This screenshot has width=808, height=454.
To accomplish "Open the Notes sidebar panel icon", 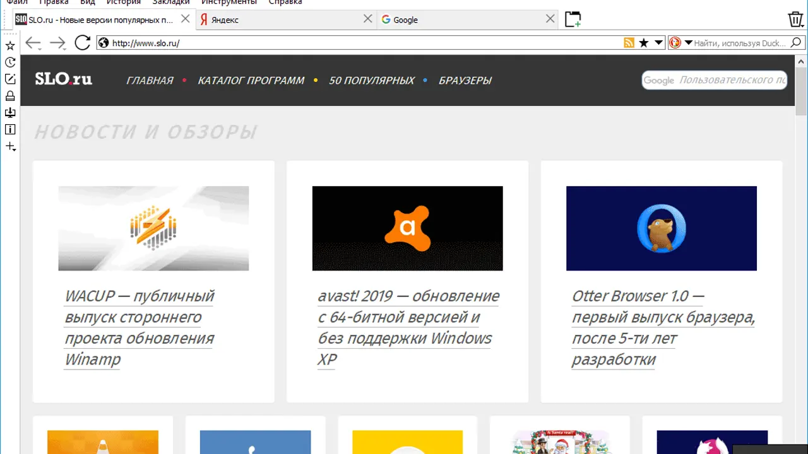I will [10, 79].
